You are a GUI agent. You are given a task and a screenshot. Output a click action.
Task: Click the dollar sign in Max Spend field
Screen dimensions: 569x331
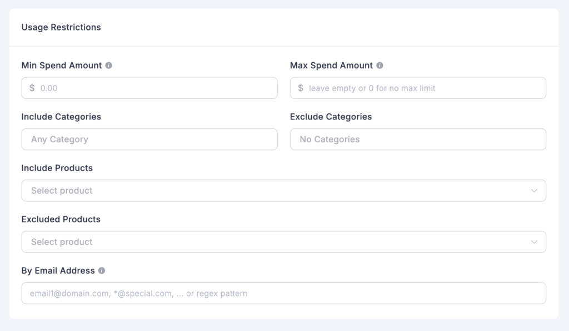[301, 88]
